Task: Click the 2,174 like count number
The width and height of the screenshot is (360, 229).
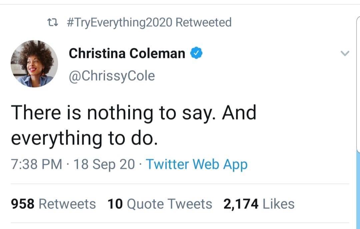Action: point(241,204)
